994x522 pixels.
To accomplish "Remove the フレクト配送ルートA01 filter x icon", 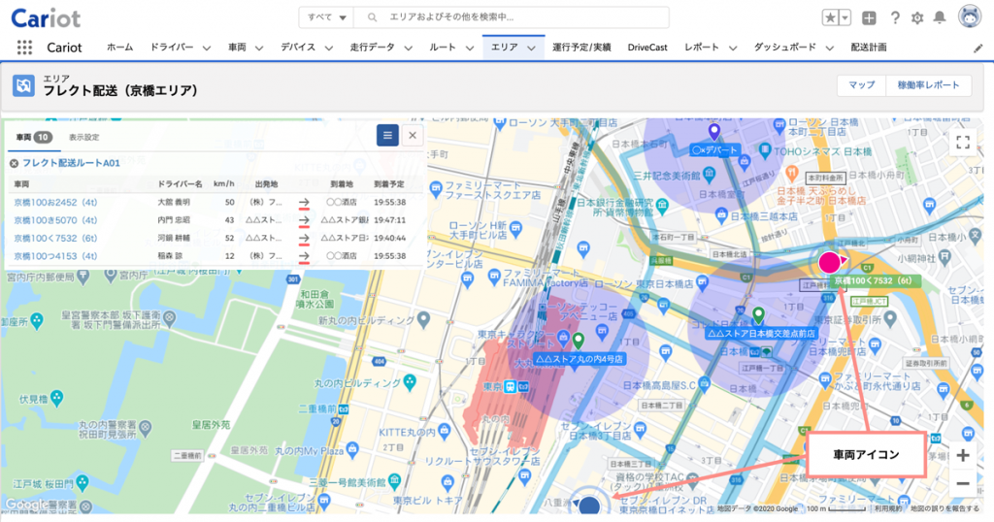I will [x=14, y=163].
